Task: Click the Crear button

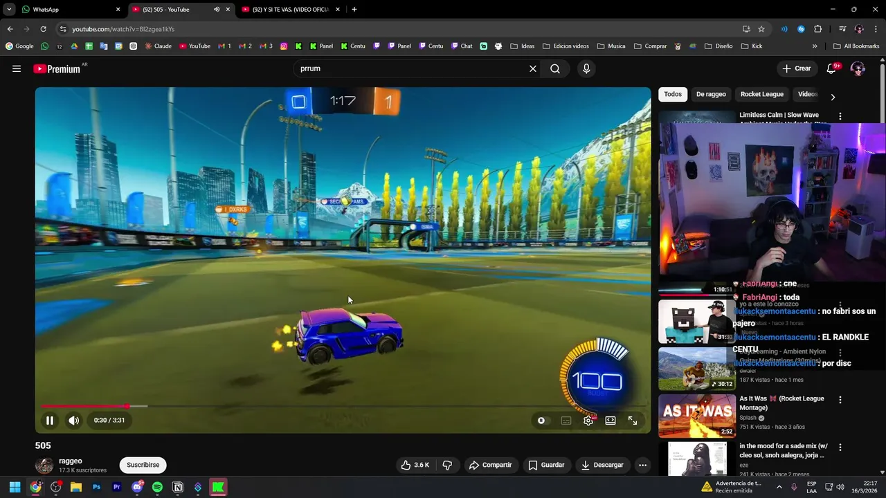Action: click(x=796, y=68)
